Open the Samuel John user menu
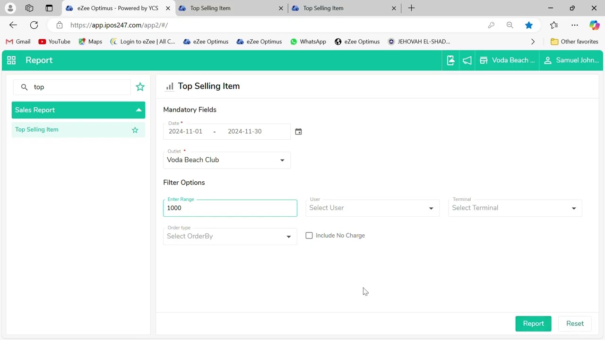Screen dimensions: 605x340 coord(571,60)
